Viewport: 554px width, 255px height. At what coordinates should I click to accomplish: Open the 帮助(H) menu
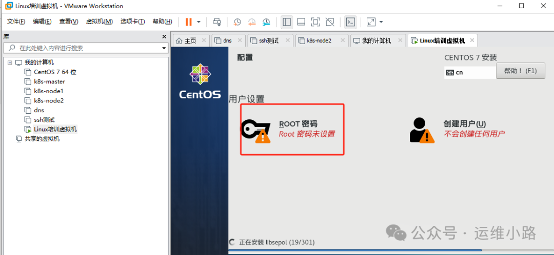click(163, 22)
